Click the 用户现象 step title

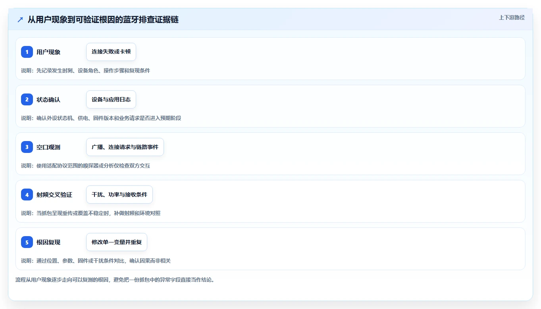(48, 52)
